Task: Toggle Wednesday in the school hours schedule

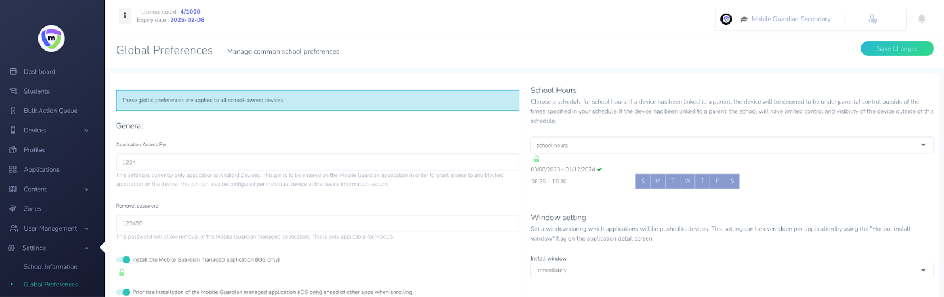Action: 687,181
